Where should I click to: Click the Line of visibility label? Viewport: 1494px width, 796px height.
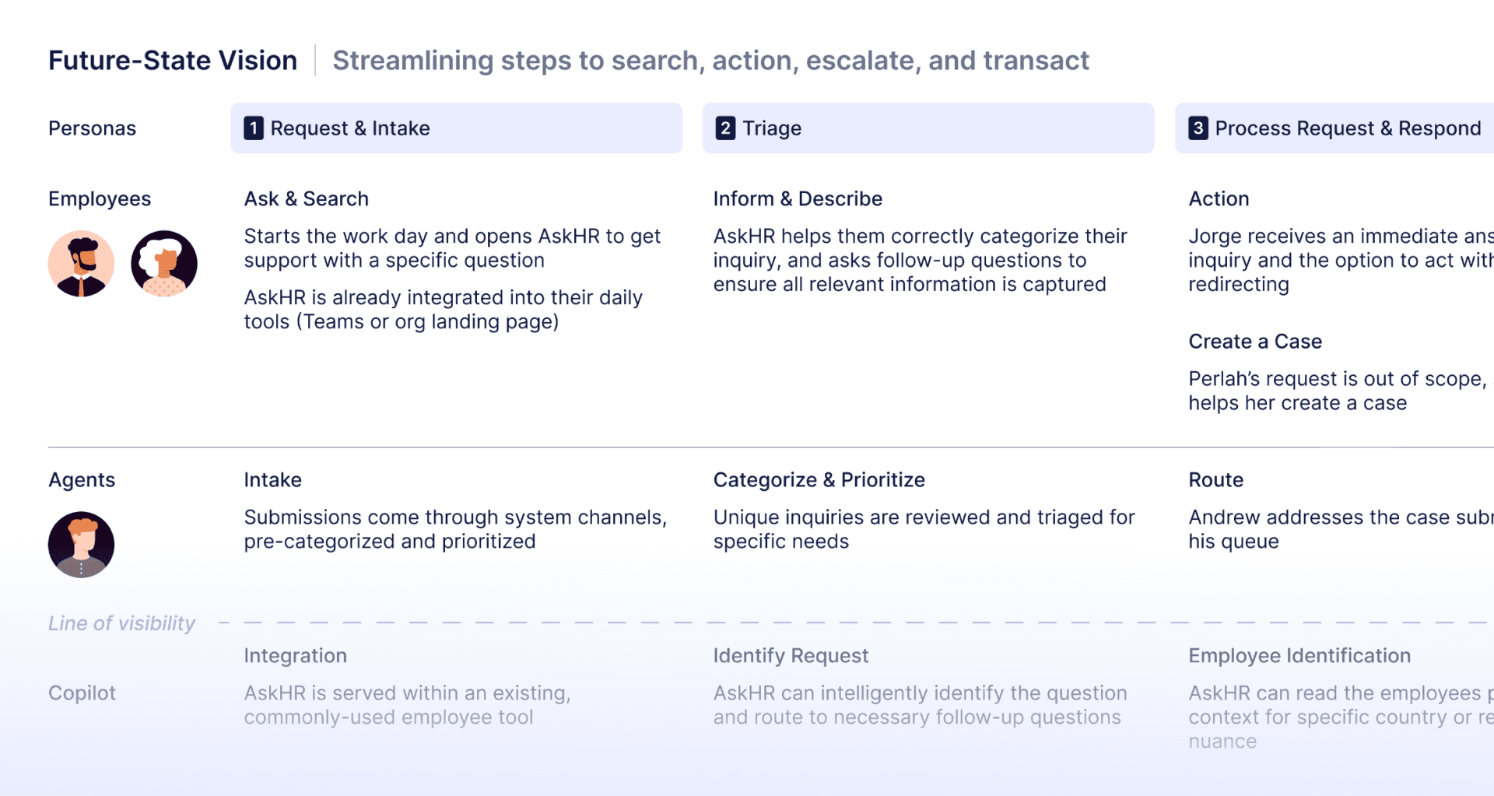pyautogui.click(x=121, y=623)
